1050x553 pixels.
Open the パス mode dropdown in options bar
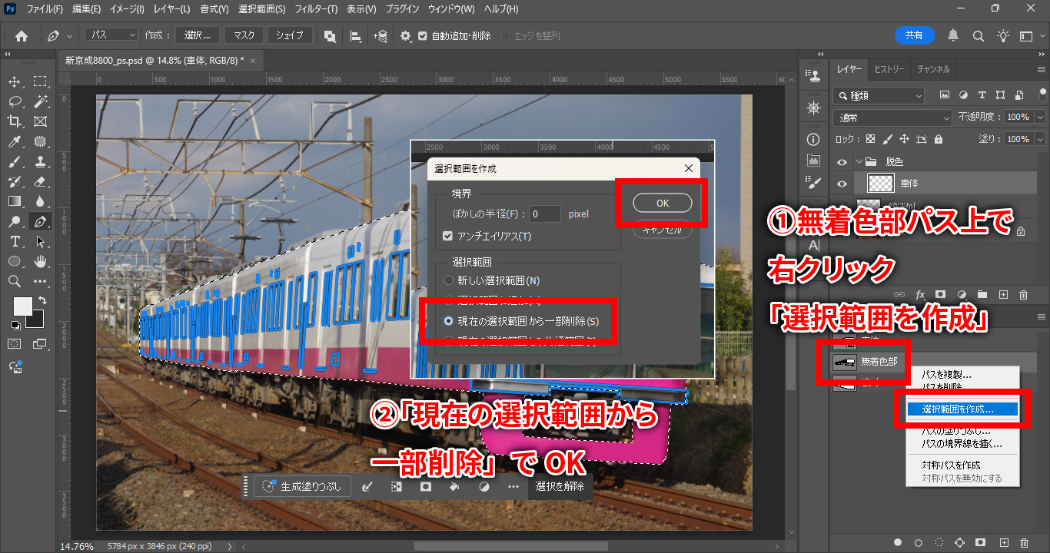[x=111, y=36]
